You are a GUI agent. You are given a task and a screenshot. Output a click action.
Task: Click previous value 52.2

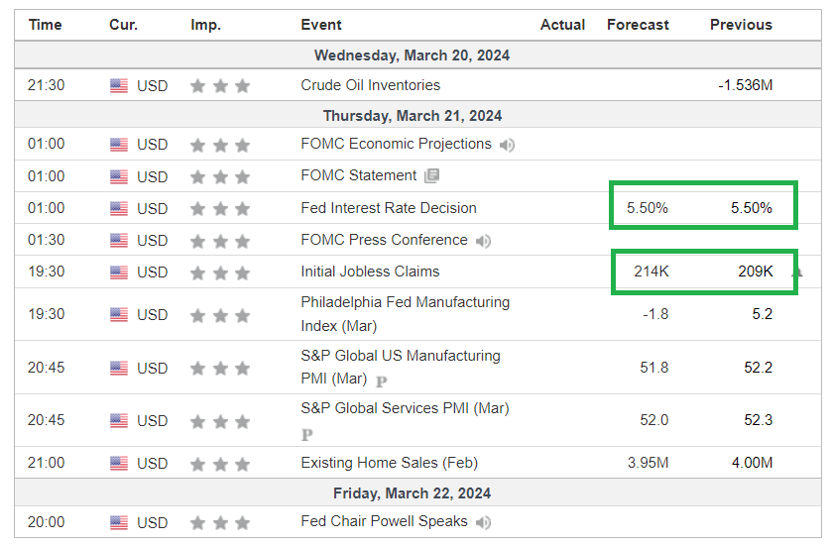coord(759,367)
